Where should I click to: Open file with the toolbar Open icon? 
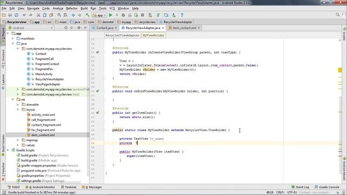(4, 15)
